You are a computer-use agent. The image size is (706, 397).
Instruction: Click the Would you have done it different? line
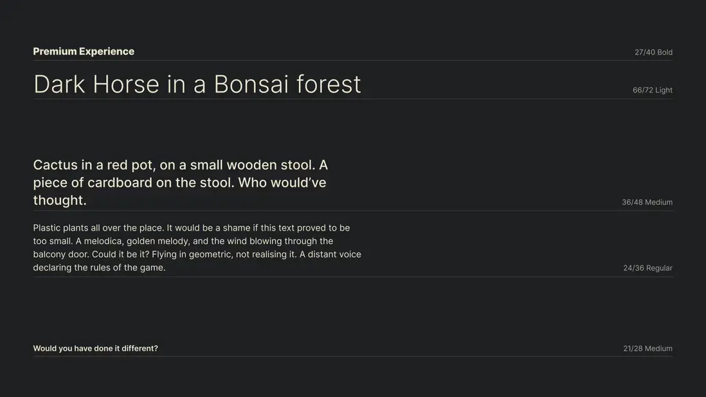95,349
